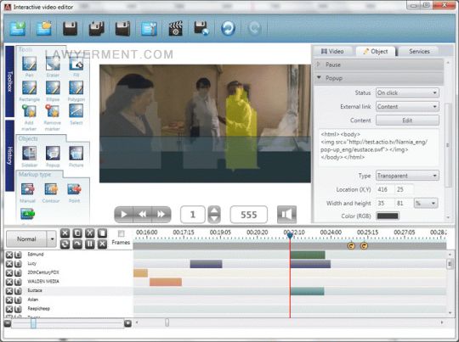459x342 pixels.
Task: Click the floppy disk icon beside the folder icon
Action: [x=71, y=28]
